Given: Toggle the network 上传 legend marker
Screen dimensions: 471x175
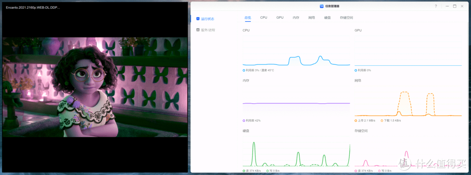Looking at the screenshot, I should (x=356, y=121).
